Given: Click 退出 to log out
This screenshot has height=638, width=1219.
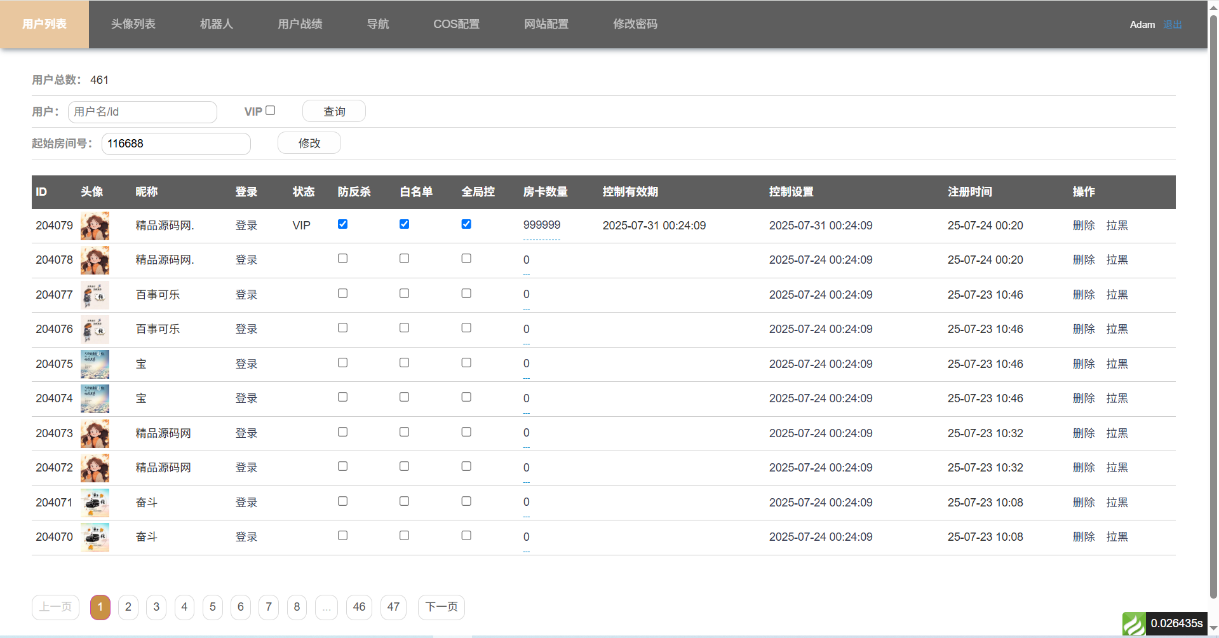Looking at the screenshot, I should (1172, 25).
